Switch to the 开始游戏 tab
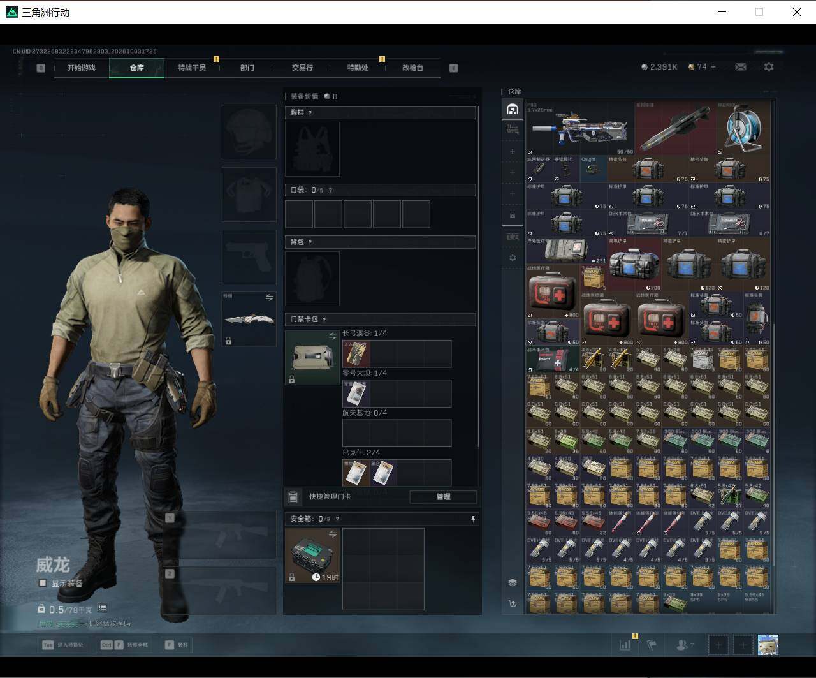 pyautogui.click(x=82, y=68)
